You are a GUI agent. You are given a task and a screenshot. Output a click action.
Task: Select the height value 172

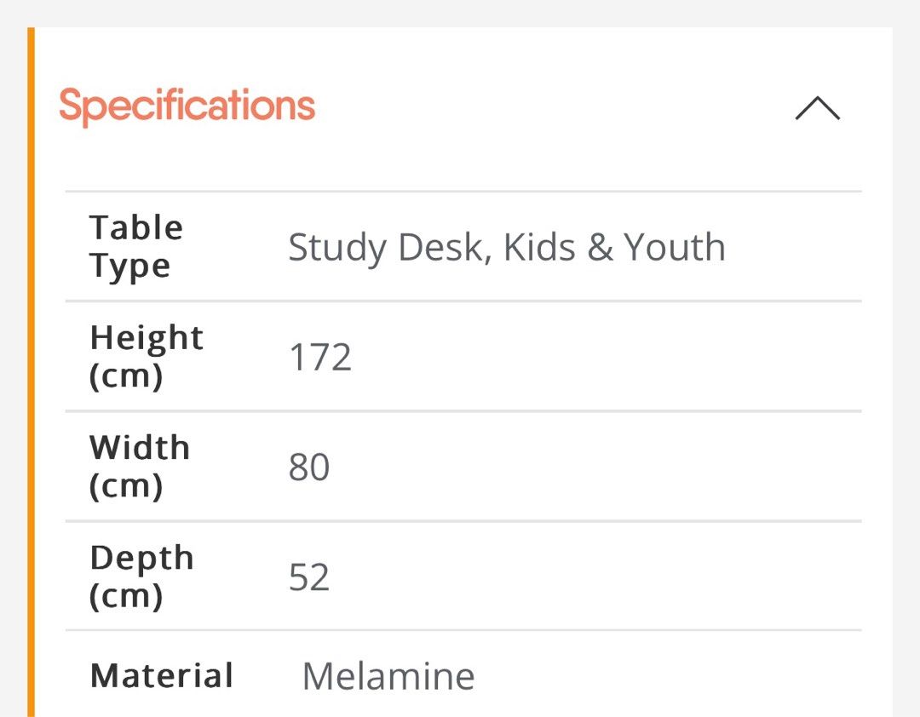tap(320, 357)
